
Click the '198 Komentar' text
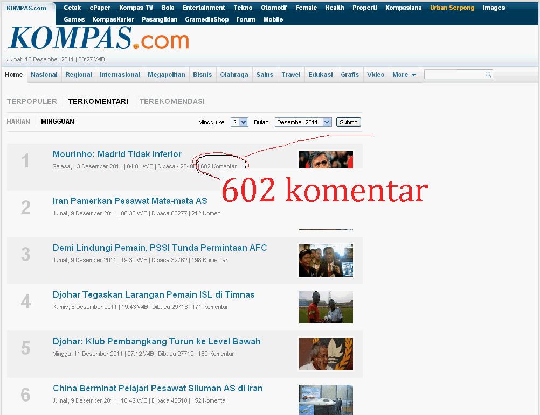[210, 261]
